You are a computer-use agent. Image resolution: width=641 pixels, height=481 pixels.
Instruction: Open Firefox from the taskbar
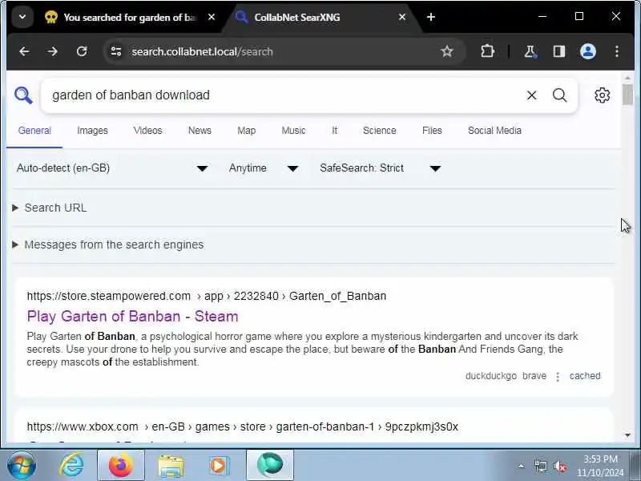121,465
